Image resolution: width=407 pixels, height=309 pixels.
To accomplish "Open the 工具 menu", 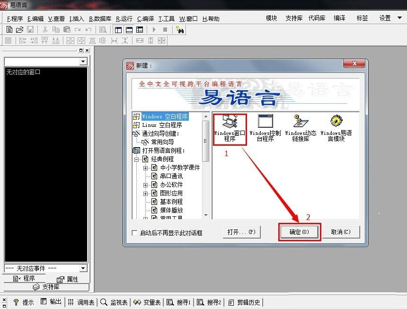I will click(x=166, y=18).
